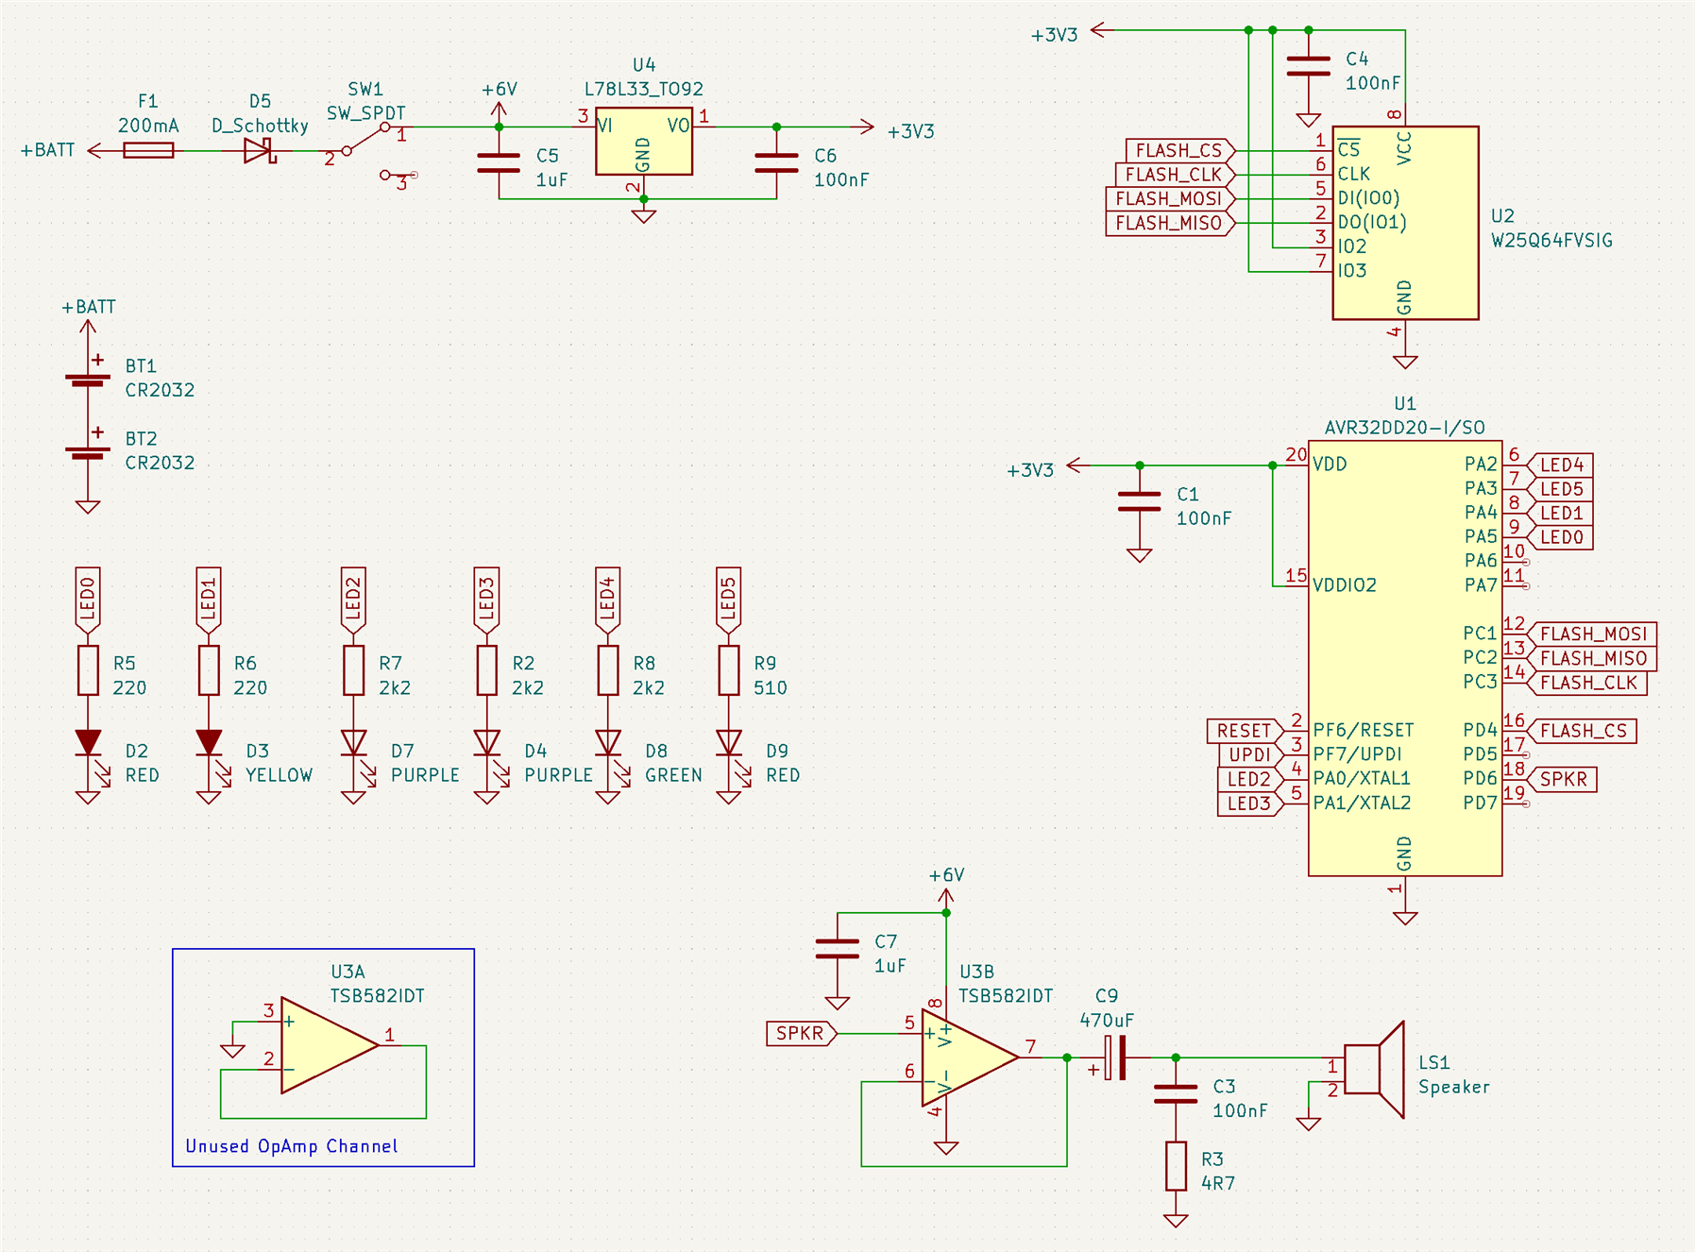
Task: Select capacitor C3 100nF symbol
Action: coord(1176,1094)
